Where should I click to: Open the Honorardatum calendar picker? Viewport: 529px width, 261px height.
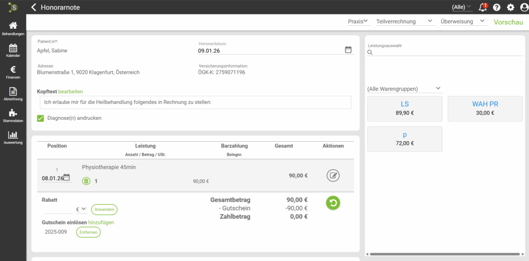pyautogui.click(x=348, y=50)
